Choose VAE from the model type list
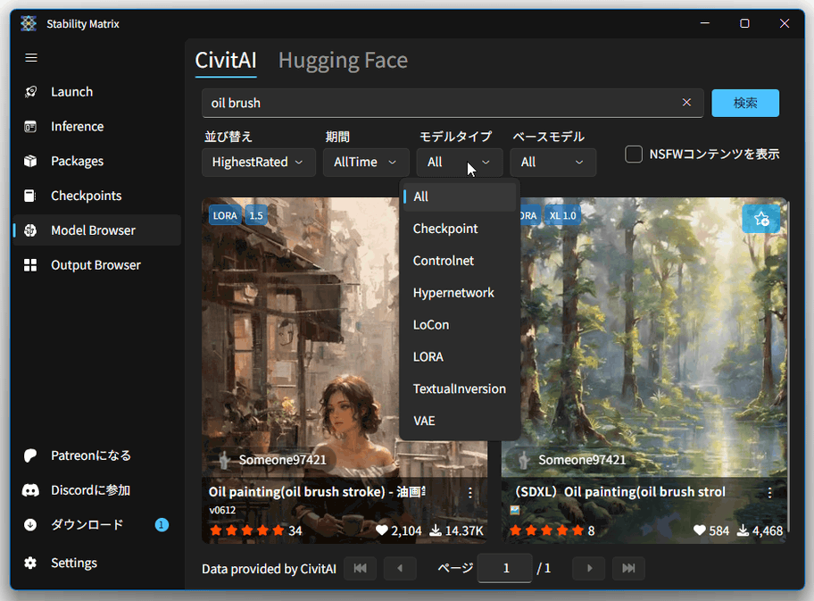The image size is (814, 601). (x=460, y=421)
